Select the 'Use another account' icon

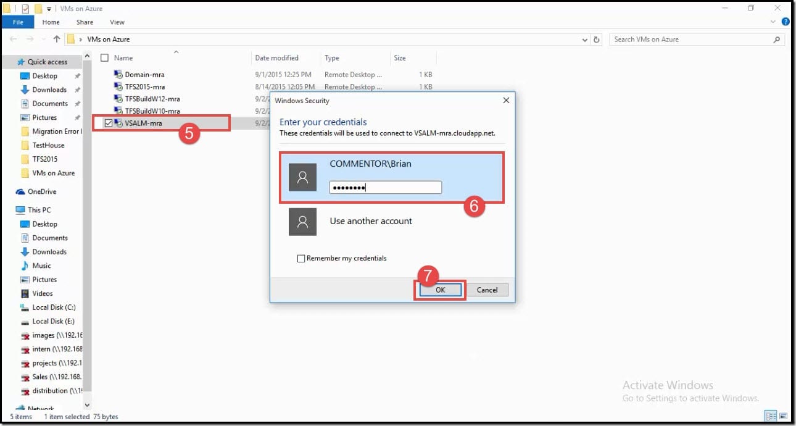(x=302, y=222)
